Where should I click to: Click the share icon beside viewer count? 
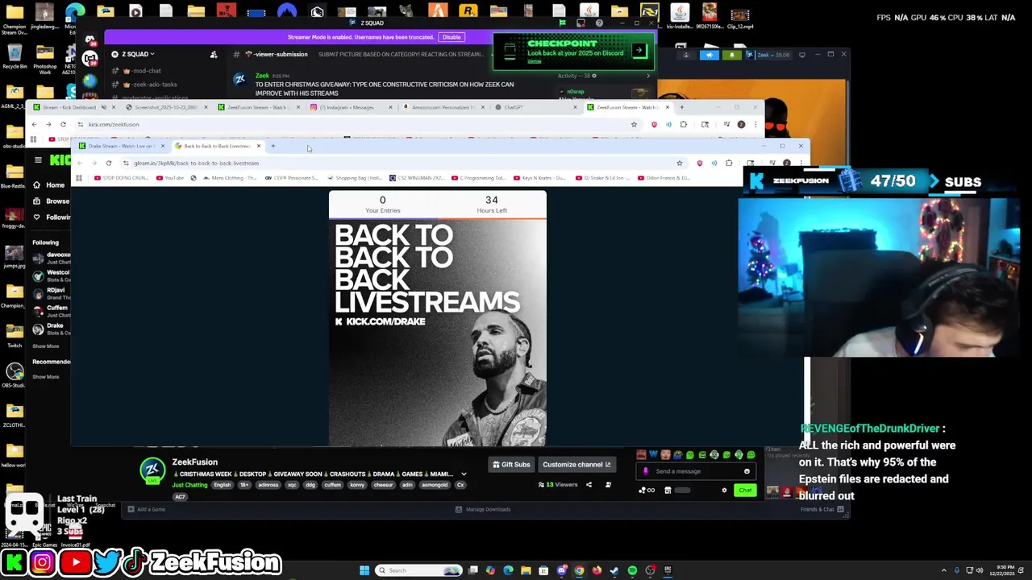[589, 484]
